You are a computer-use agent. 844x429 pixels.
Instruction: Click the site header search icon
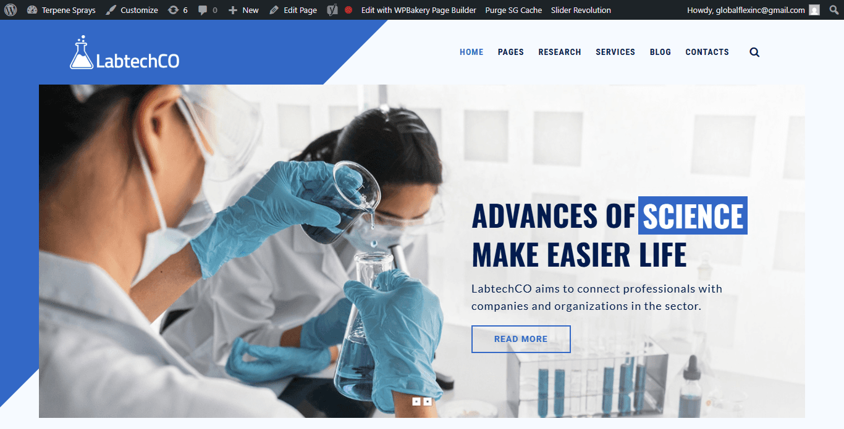click(x=754, y=52)
